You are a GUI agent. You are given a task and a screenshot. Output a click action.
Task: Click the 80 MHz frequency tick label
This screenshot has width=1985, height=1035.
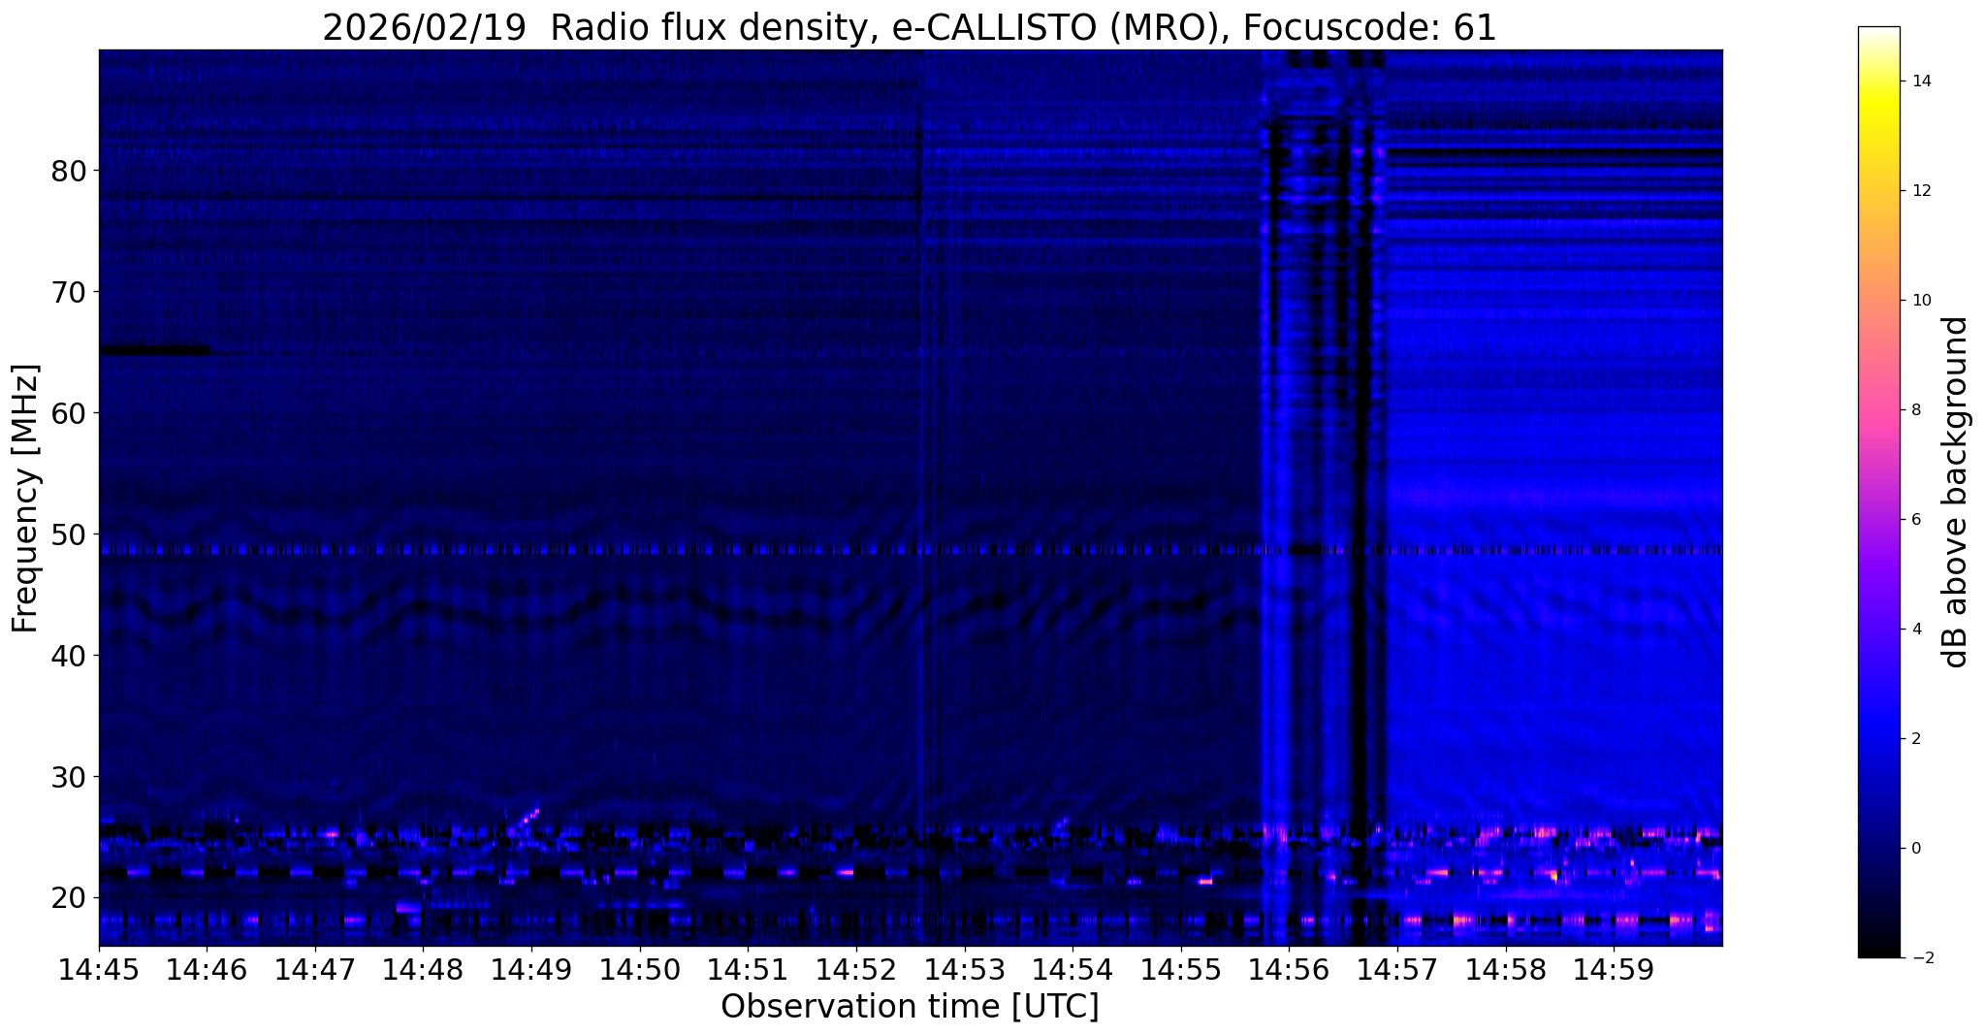pyautogui.click(x=69, y=171)
